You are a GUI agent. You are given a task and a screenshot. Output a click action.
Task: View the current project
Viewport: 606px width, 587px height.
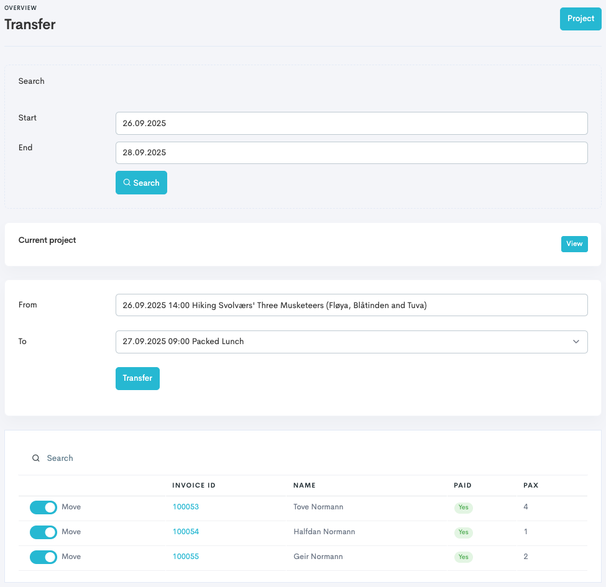(574, 244)
